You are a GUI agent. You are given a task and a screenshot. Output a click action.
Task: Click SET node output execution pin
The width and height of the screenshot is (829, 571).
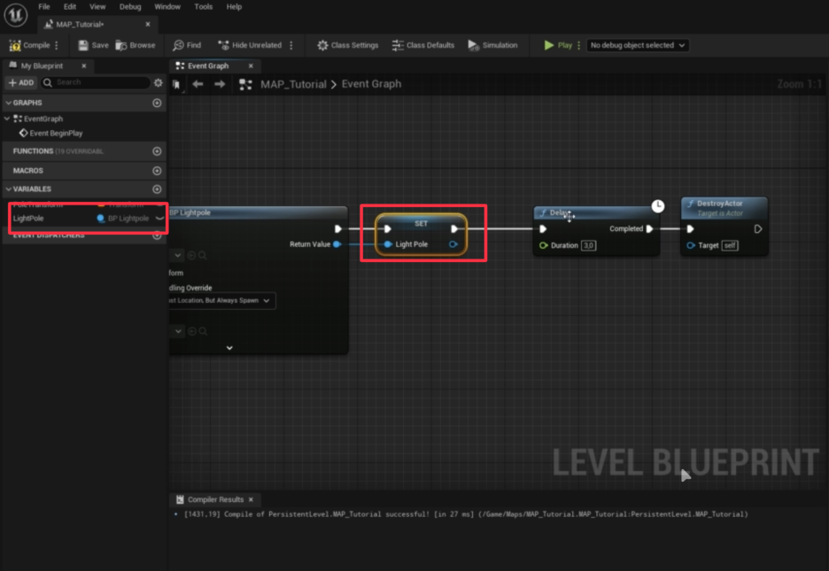454,229
